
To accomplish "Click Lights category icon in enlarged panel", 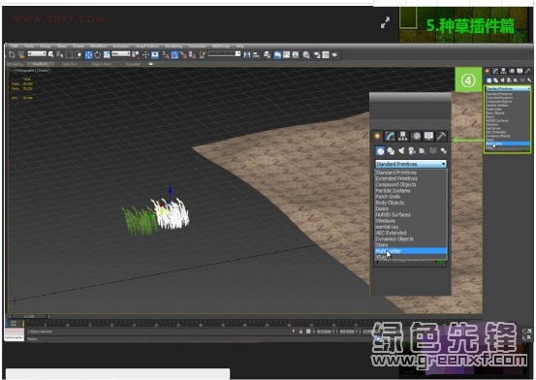I will point(401,151).
